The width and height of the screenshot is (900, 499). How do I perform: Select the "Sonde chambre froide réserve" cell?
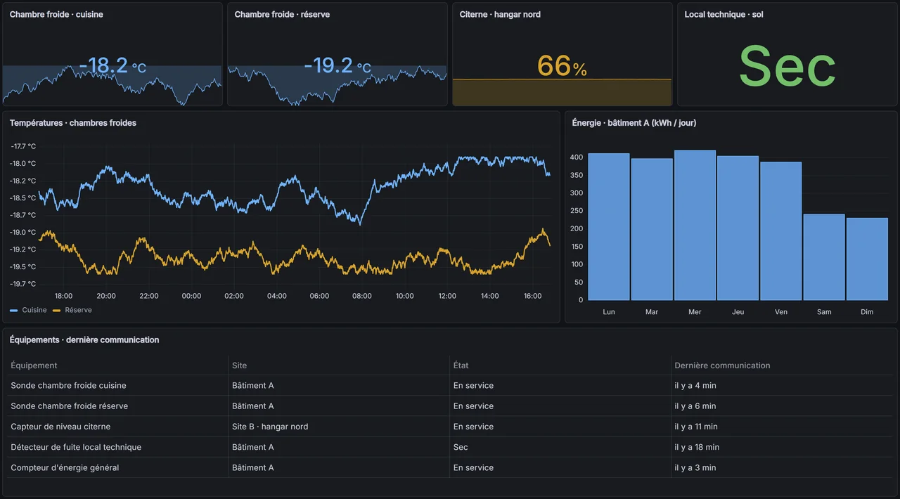click(x=118, y=406)
